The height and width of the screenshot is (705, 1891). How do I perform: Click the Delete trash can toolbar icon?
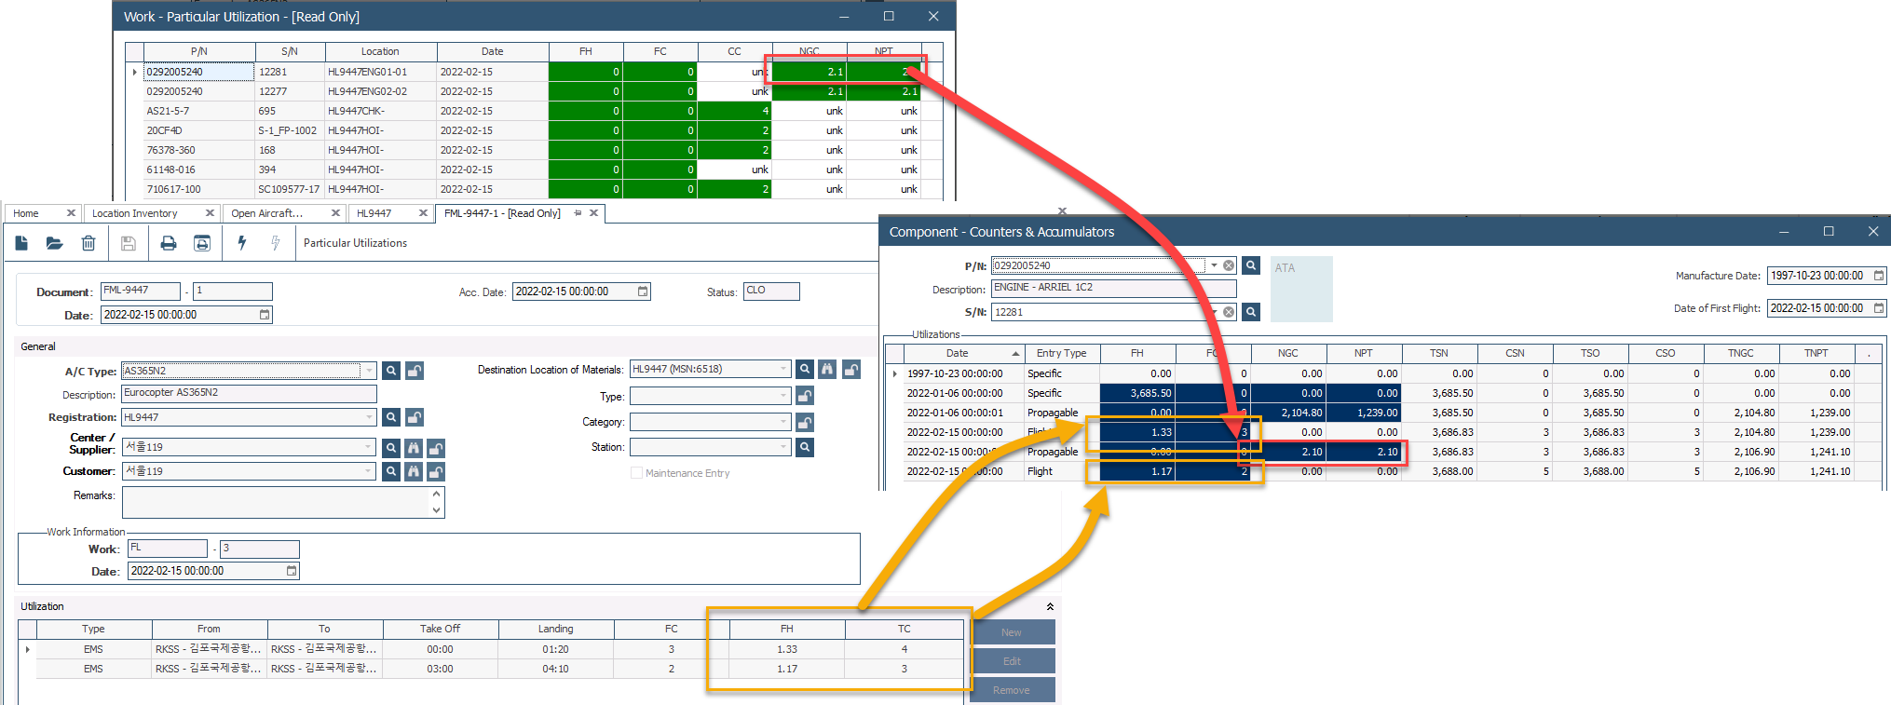[88, 243]
